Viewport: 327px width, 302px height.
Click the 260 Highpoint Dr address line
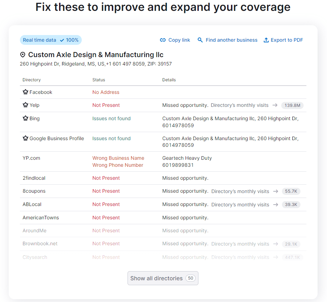[x=96, y=64]
